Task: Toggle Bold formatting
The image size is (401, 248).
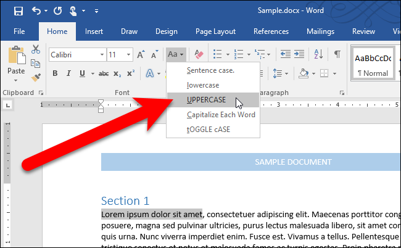Action: click(55, 73)
